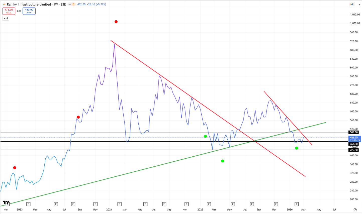Viewport: 362px width, 214px height.
Task: Open the earnings E marker between May and Jul 2025
Action: coord(233,204)
